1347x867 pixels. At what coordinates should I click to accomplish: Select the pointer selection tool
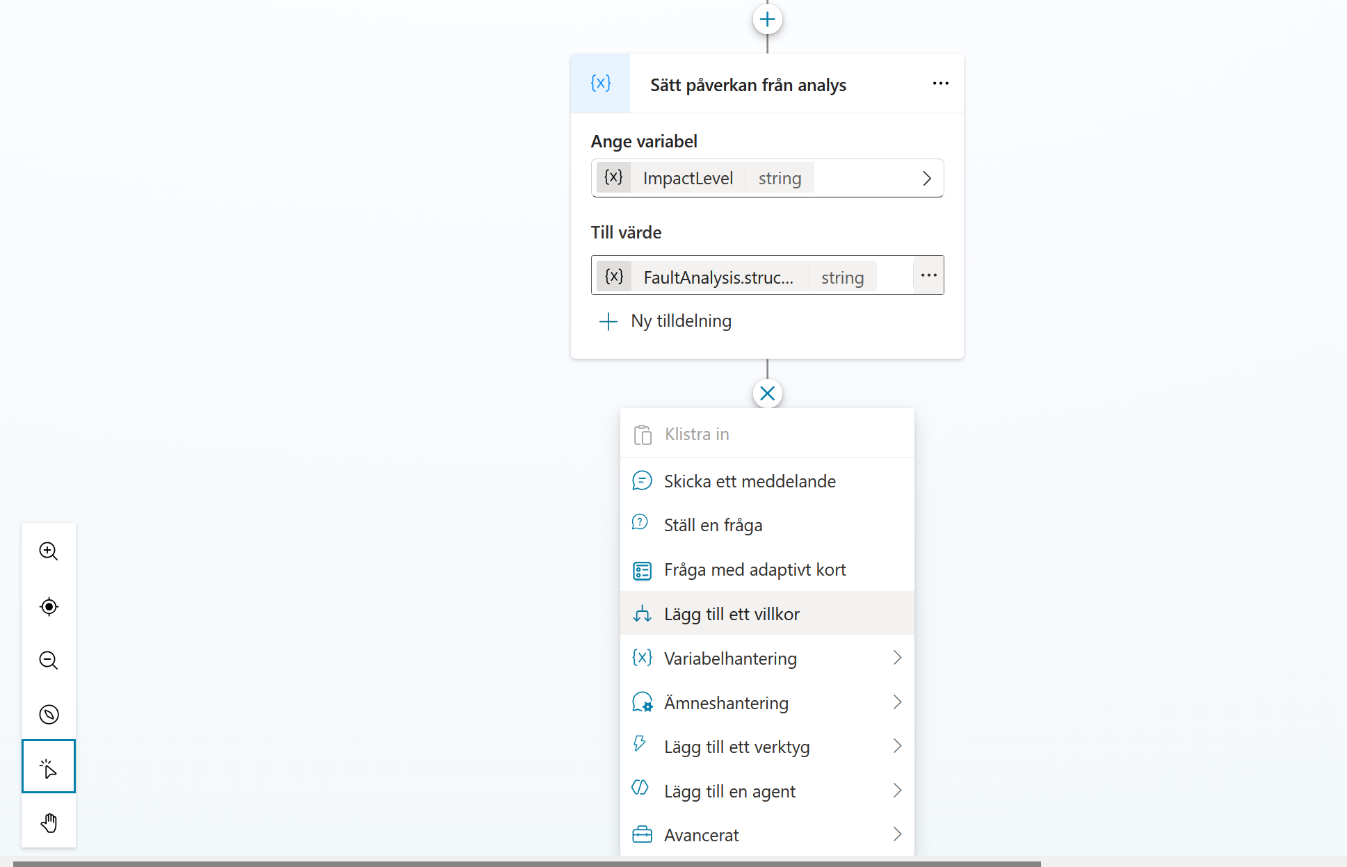[x=49, y=766]
